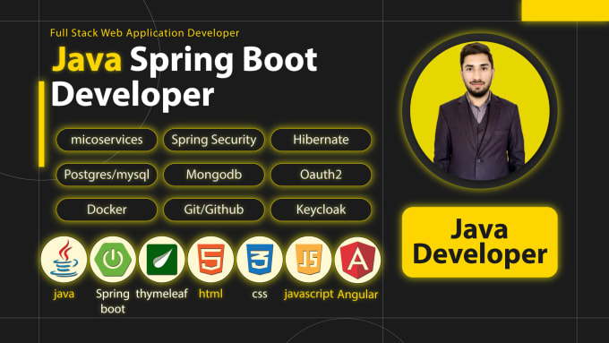Click the Spring Boot power logo icon

113,259
